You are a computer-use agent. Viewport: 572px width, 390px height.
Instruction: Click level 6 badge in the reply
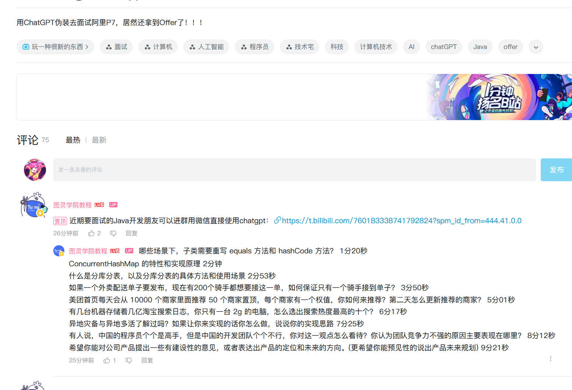pyautogui.click(x=115, y=251)
